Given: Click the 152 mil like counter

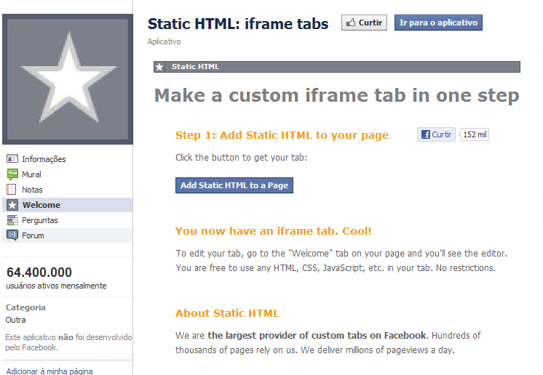Looking at the screenshot, I should 475,134.
